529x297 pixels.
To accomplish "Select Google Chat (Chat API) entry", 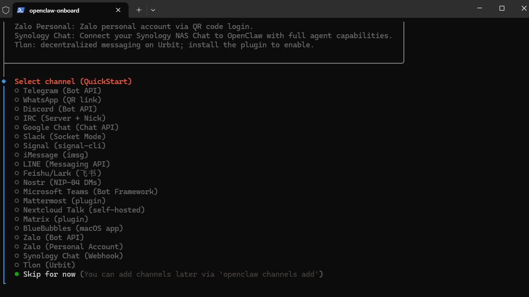I will click(x=71, y=127).
